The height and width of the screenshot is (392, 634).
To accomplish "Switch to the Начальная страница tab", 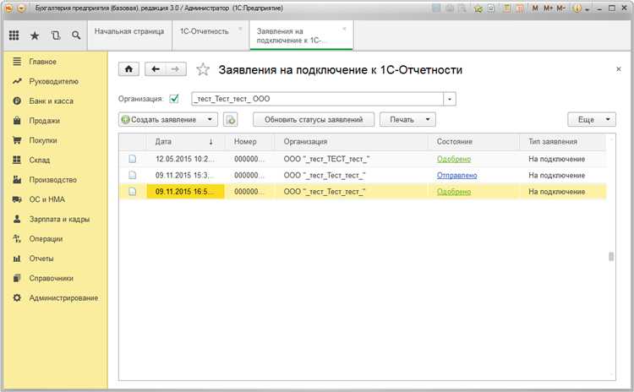I will click(129, 30).
